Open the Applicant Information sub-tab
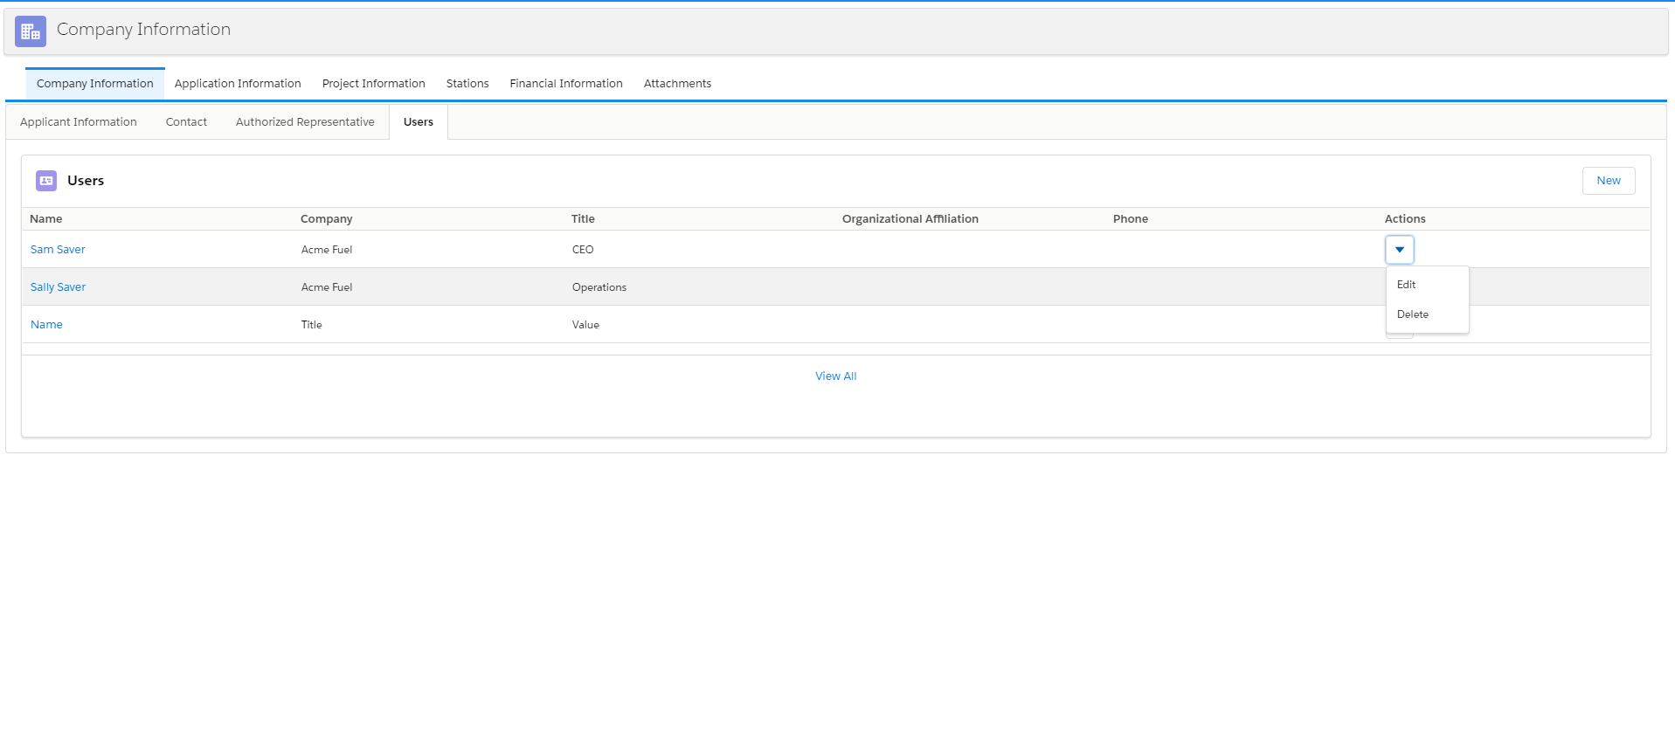 pyautogui.click(x=79, y=122)
